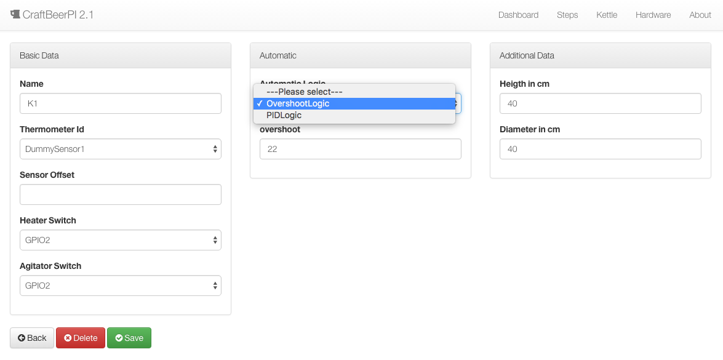Screen dimensions: 723x360
Task: Go to the Dashboard menu item
Action: [518, 15]
